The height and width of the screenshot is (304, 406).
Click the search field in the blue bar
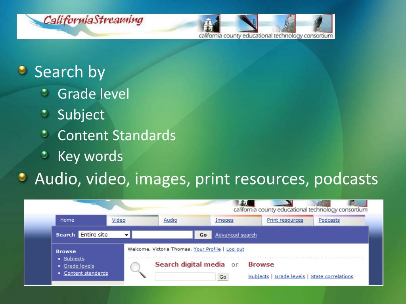pos(162,234)
